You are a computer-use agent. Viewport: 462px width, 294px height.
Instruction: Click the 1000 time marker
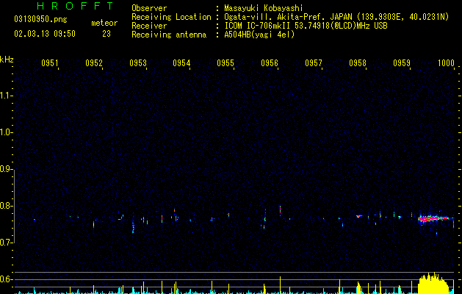coord(446,63)
